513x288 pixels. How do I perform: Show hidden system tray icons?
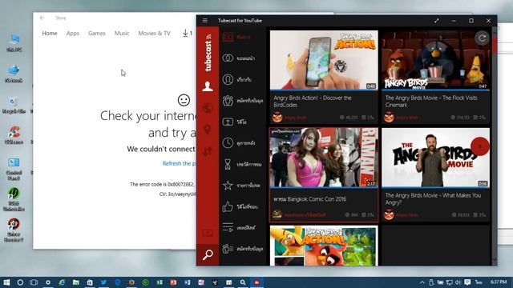coord(422,282)
